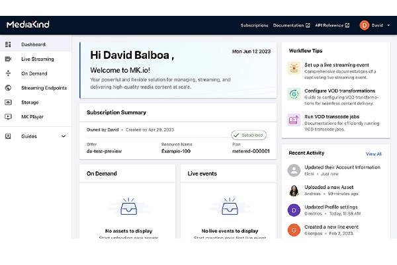
Task: Click the MK Player play icon
Action: [8, 116]
